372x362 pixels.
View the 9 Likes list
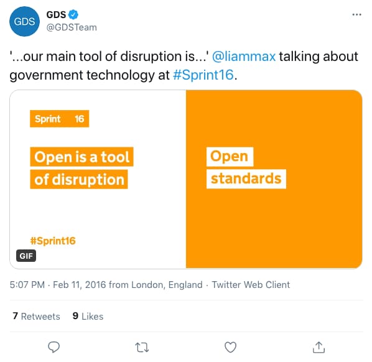click(88, 316)
